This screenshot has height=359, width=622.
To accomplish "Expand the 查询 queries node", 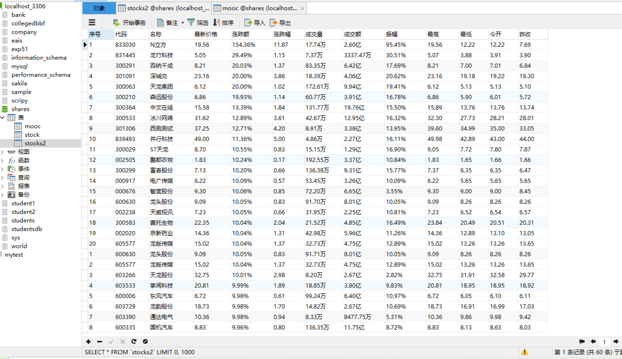I will pos(3,178).
